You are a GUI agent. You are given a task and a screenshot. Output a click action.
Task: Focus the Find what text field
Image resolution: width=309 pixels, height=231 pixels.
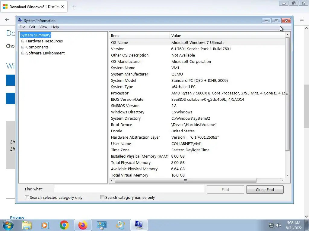(129, 189)
